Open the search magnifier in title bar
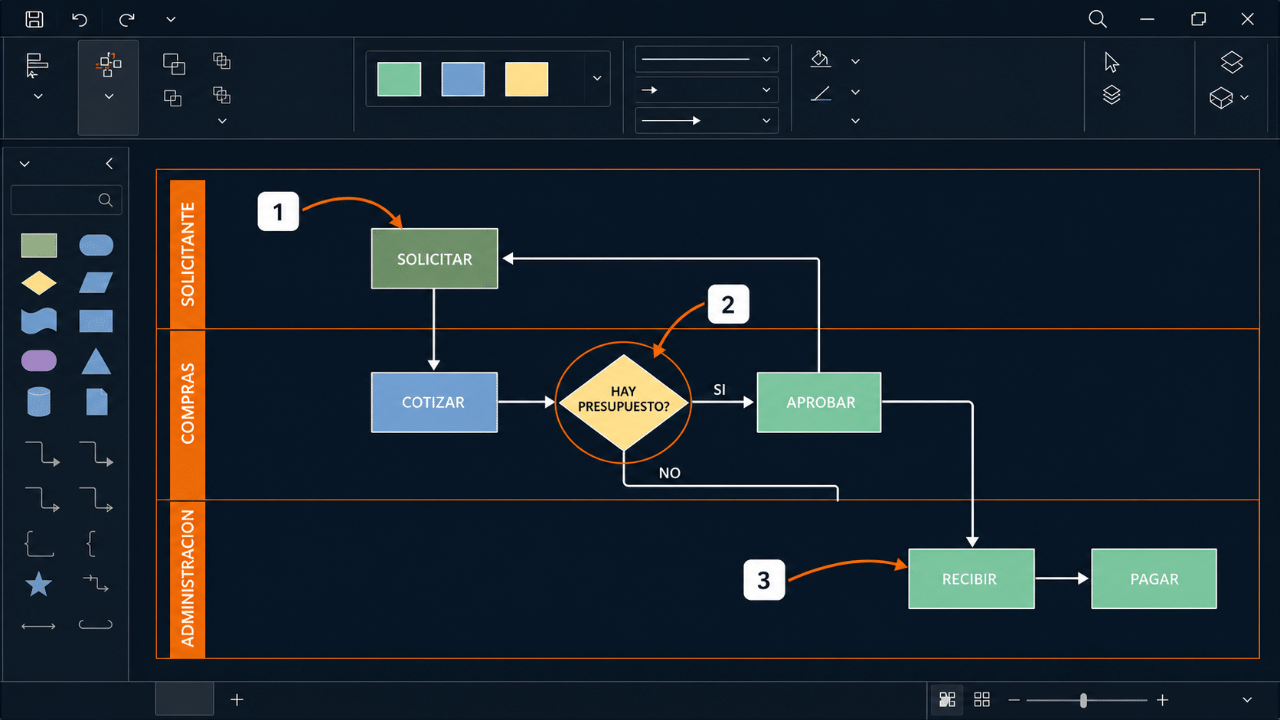This screenshot has width=1280, height=720. 1098,19
